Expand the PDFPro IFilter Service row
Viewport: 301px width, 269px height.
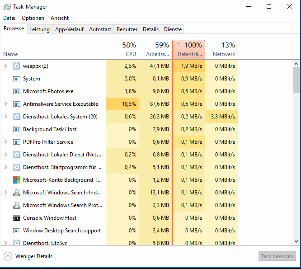pyautogui.click(x=6, y=142)
